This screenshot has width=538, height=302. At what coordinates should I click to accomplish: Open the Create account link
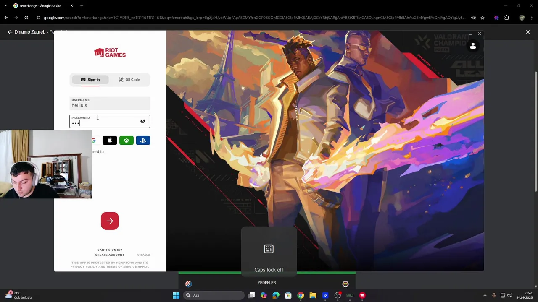pos(110,255)
